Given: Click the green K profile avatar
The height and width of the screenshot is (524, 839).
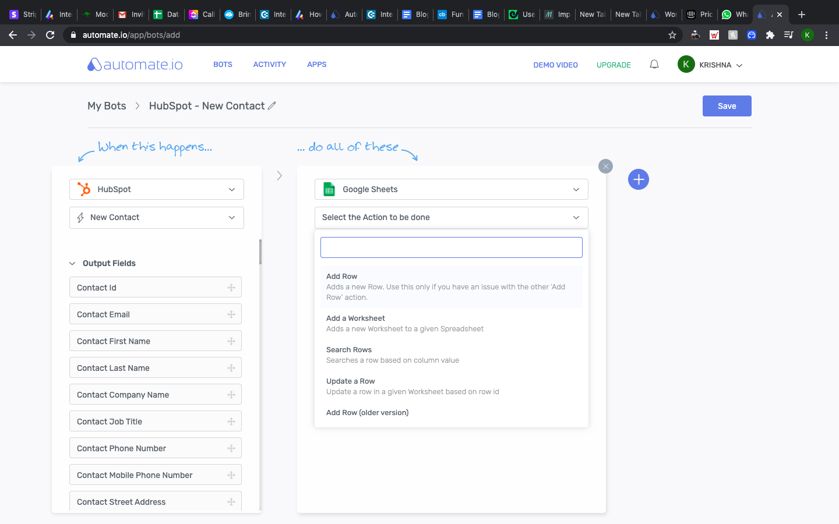Looking at the screenshot, I should tap(686, 65).
